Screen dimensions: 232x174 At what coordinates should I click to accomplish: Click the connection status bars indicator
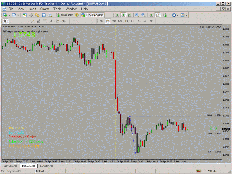click(199, 171)
